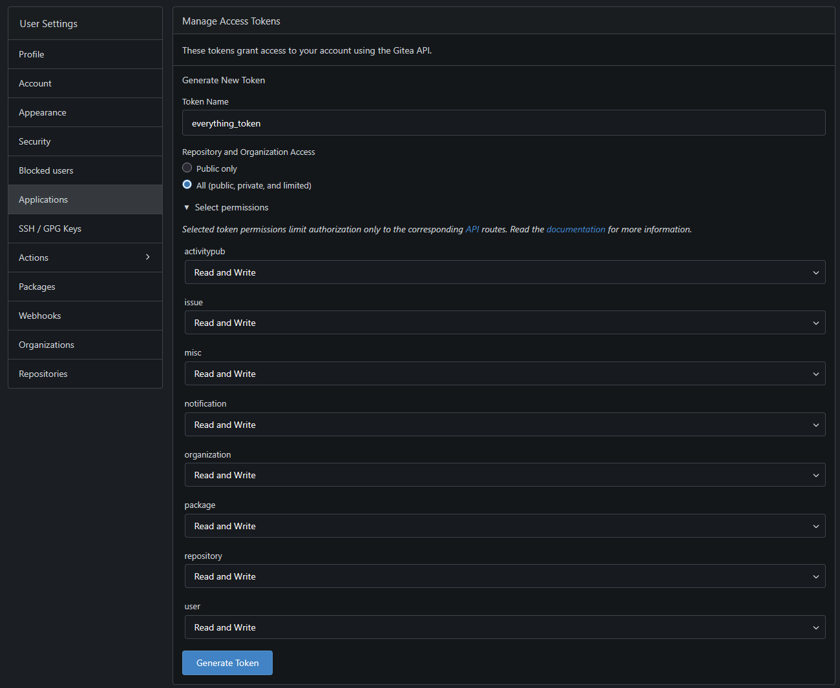Open the activitypub permission dropdown
Image resolution: width=840 pixels, height=688 pixels.
pyautogui.click(x=504, y=272)
